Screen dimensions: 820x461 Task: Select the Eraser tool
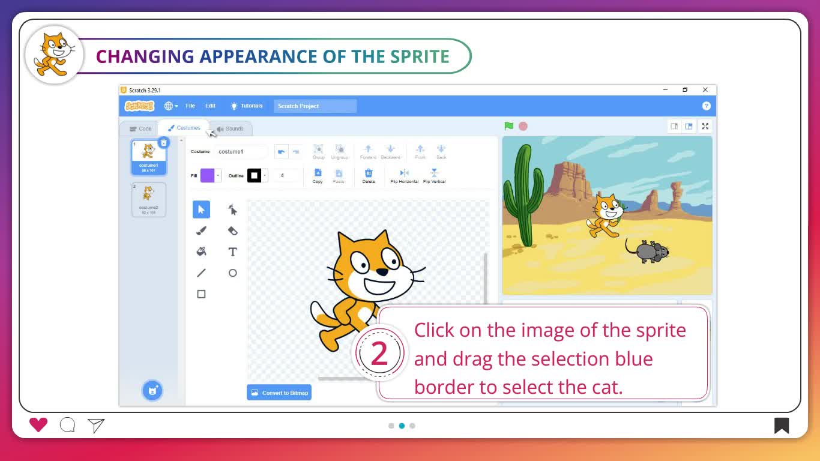click(x=232, y=230)
